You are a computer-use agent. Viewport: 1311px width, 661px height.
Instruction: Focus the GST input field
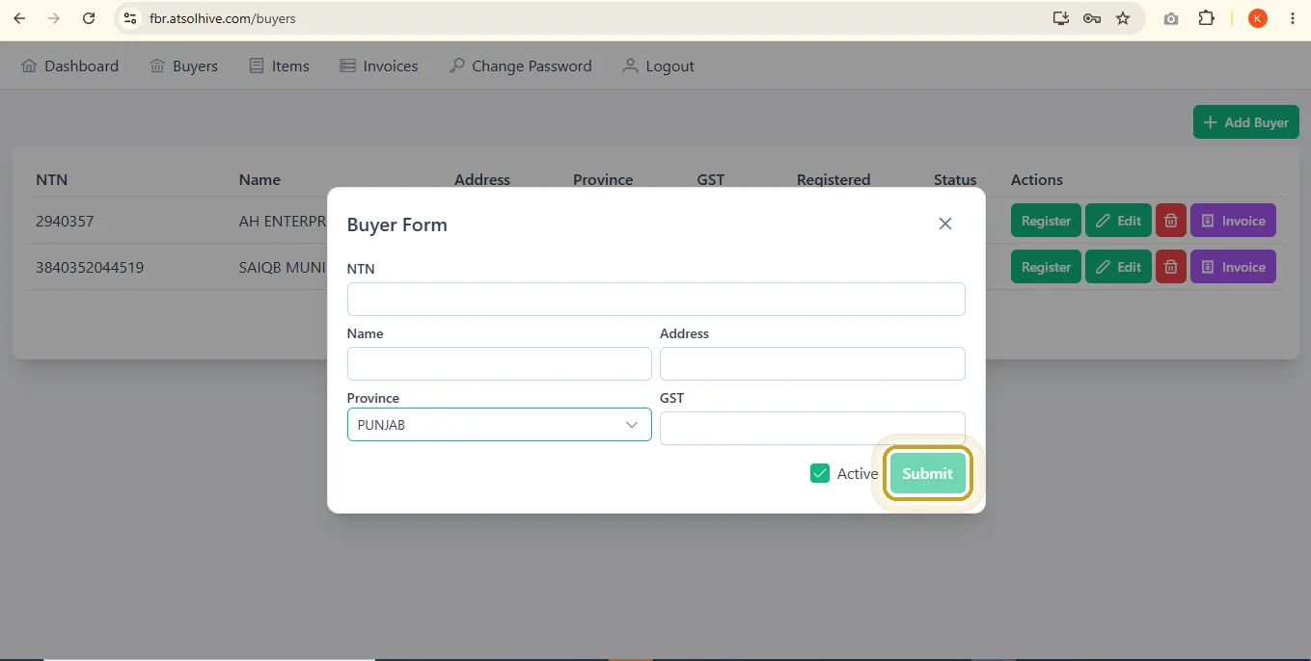point(812,428)
